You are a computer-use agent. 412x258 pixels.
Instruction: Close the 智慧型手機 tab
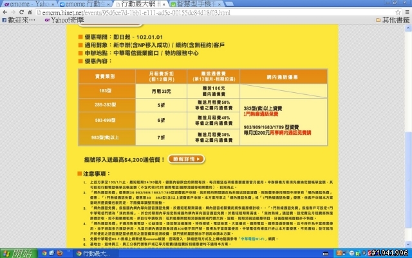coord(220,5)
